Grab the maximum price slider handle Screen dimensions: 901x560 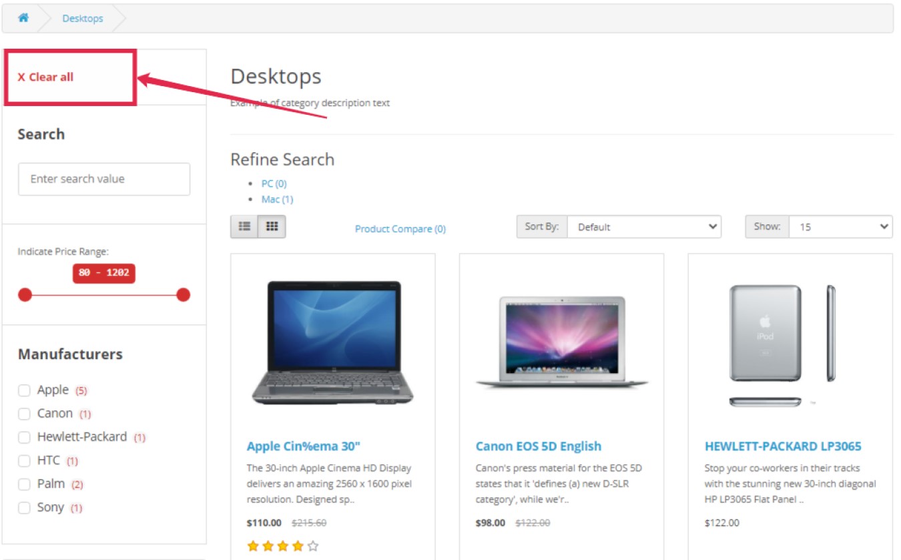pyautogui.click(x=184, y=295)
